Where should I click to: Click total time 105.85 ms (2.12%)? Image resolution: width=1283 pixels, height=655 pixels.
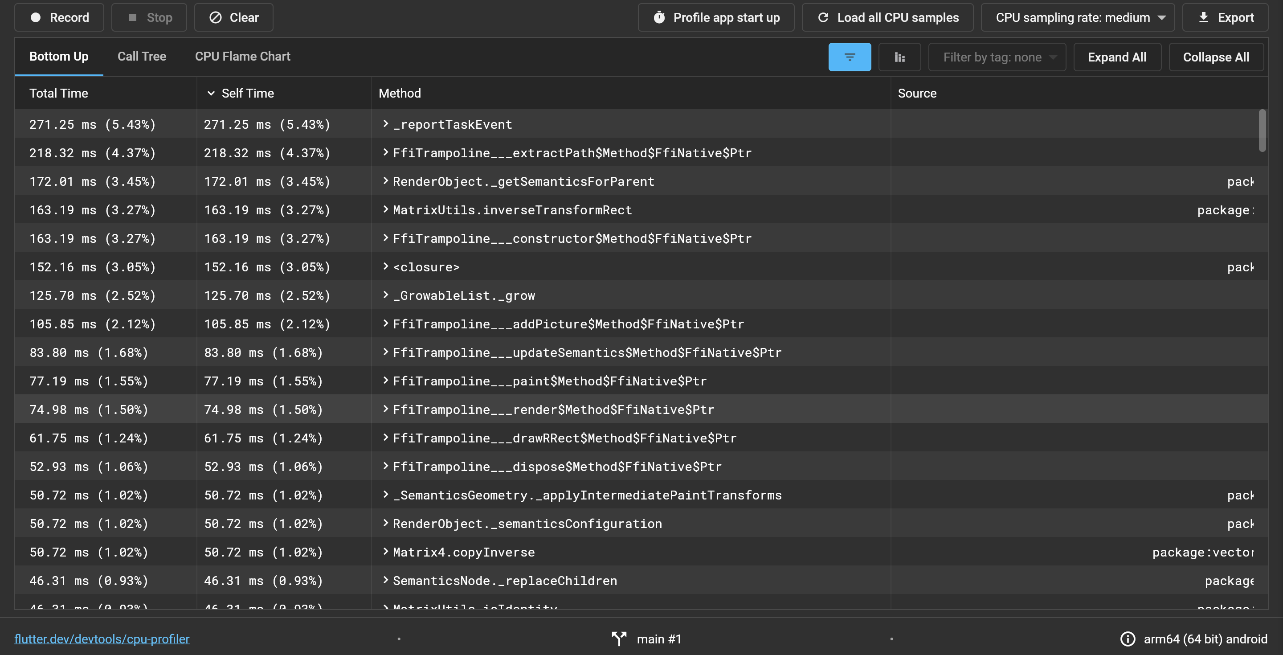point(93,324)
